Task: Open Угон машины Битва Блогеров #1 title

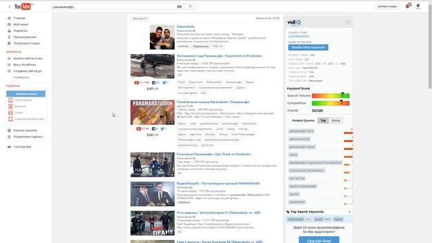Action: [219, 213]
